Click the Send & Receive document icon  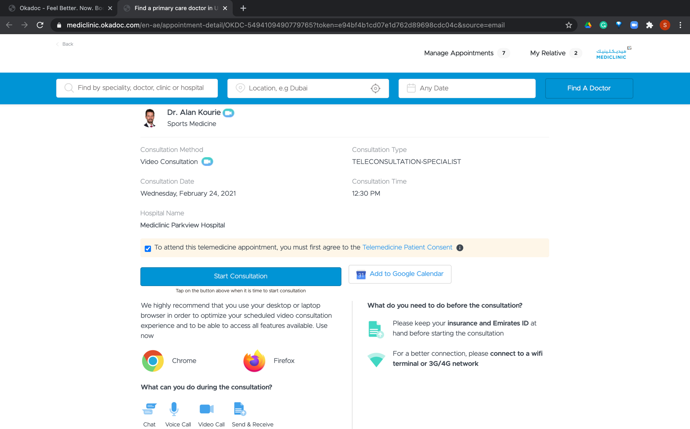[x=239, y=409]
